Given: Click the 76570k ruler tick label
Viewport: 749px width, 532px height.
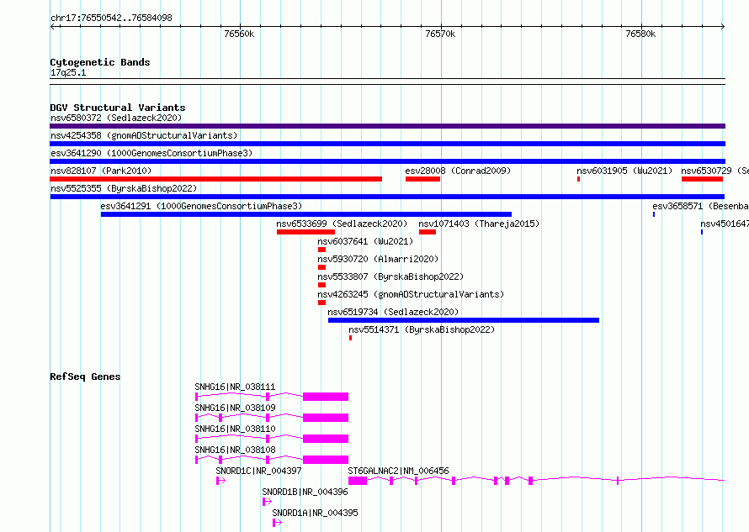Looking at the screenshot, I should click(440, 34).
